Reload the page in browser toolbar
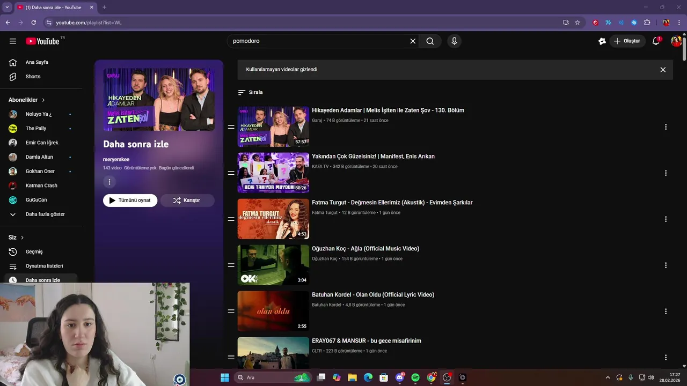 [x=33, y=23]
